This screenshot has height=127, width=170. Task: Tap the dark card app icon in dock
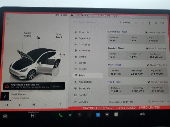tap(107, 115)
